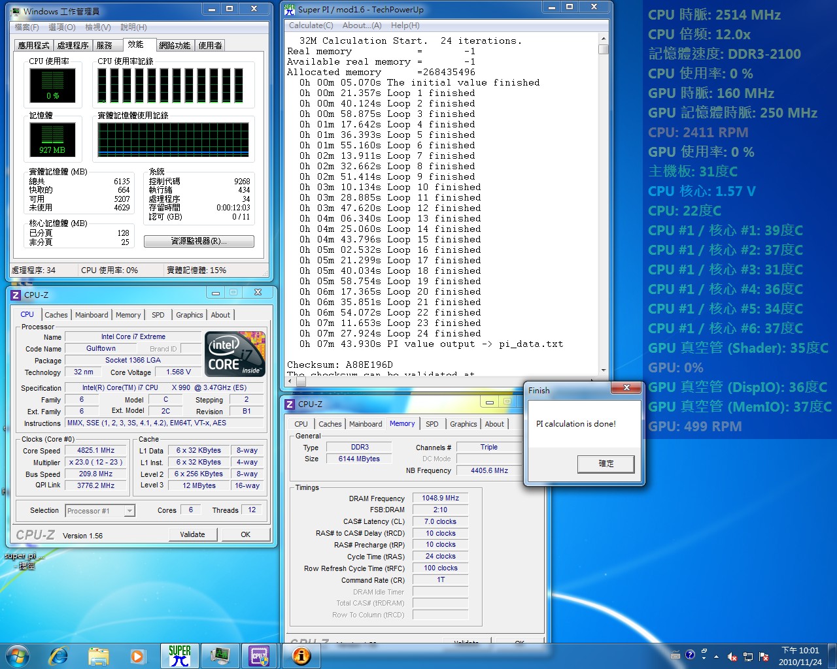Image resolution: width=837 pixels, height=669 pixels.
Task: Click the Core Speed 4825.1 MHz value
Action: (x=96, y=451)
